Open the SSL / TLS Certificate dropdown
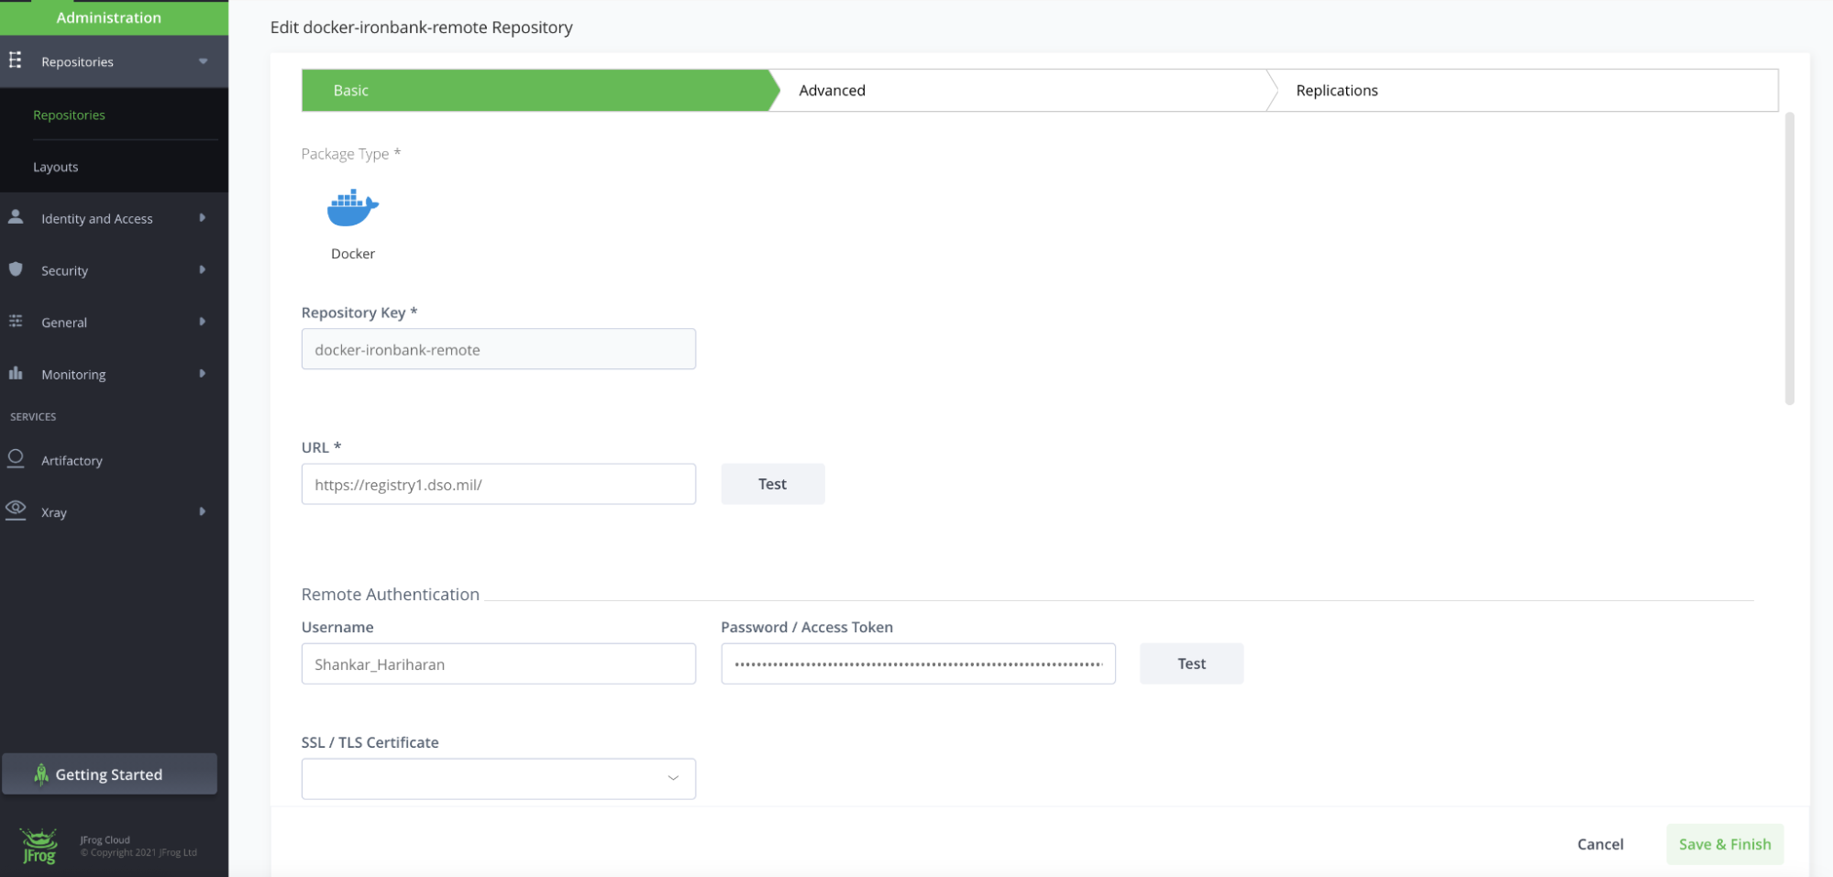The height and width of the screenshot is (877, 1833). 498,778
